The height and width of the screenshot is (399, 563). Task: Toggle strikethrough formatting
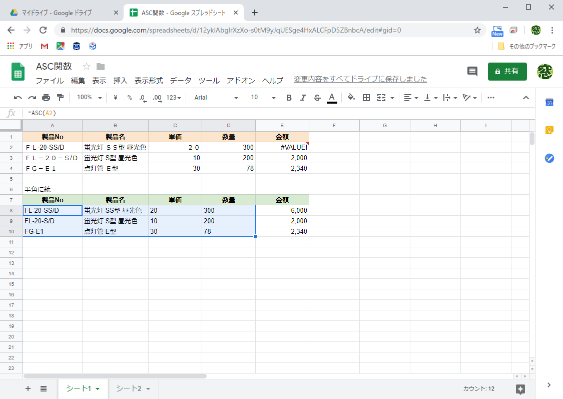point(317,98)
